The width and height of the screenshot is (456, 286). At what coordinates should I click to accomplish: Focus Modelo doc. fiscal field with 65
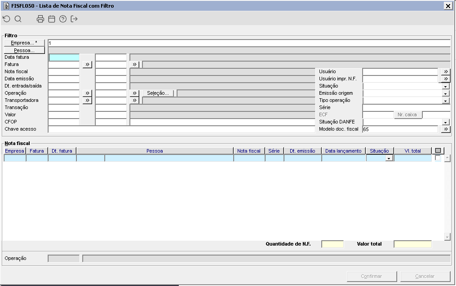400,129
